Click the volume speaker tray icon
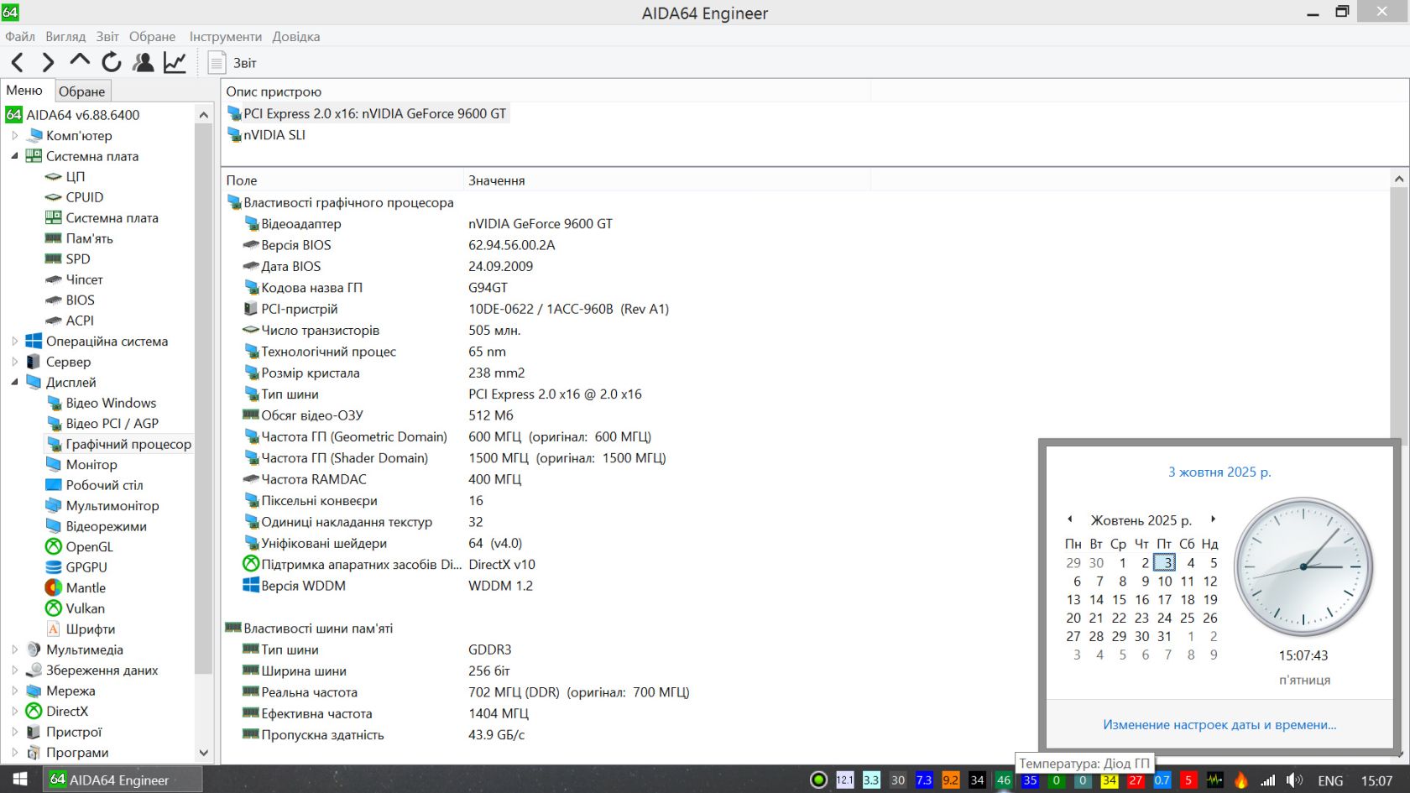This screenshot has width=1410, height=793. coord(1294,780)
